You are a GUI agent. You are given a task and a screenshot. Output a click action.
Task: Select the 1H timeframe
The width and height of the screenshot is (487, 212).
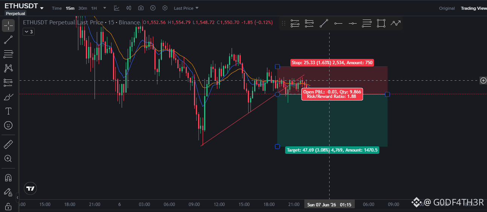point(94,8)
